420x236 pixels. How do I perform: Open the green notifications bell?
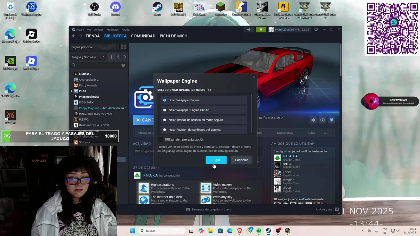pyautogui.click(x=261, y=29)
